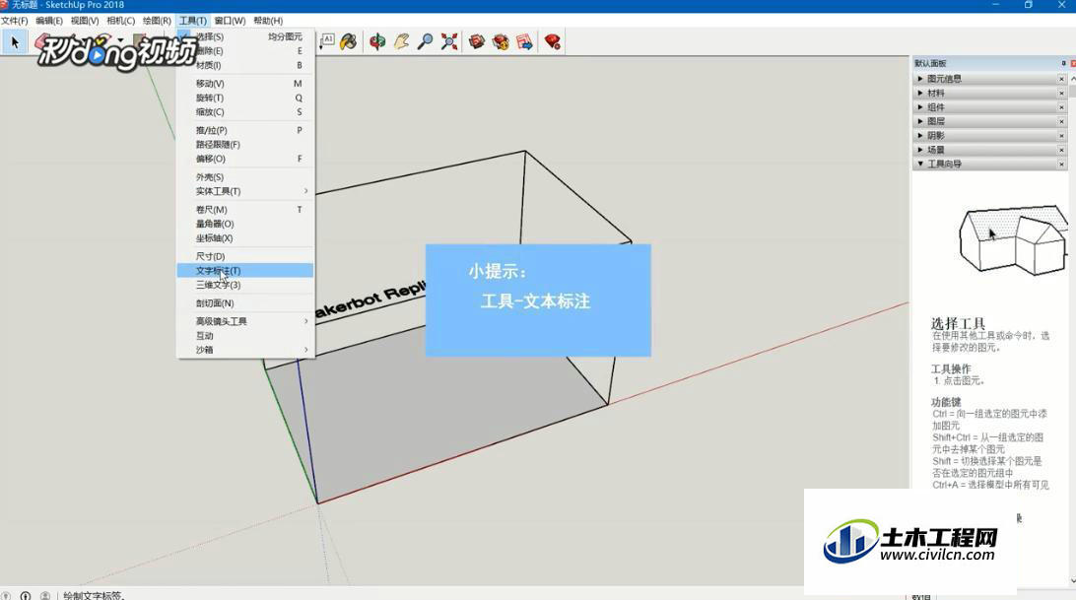The height and width of the screenshot is (600, 1076).
Task: Close the 场景 panel
Action: point(1061,150)
